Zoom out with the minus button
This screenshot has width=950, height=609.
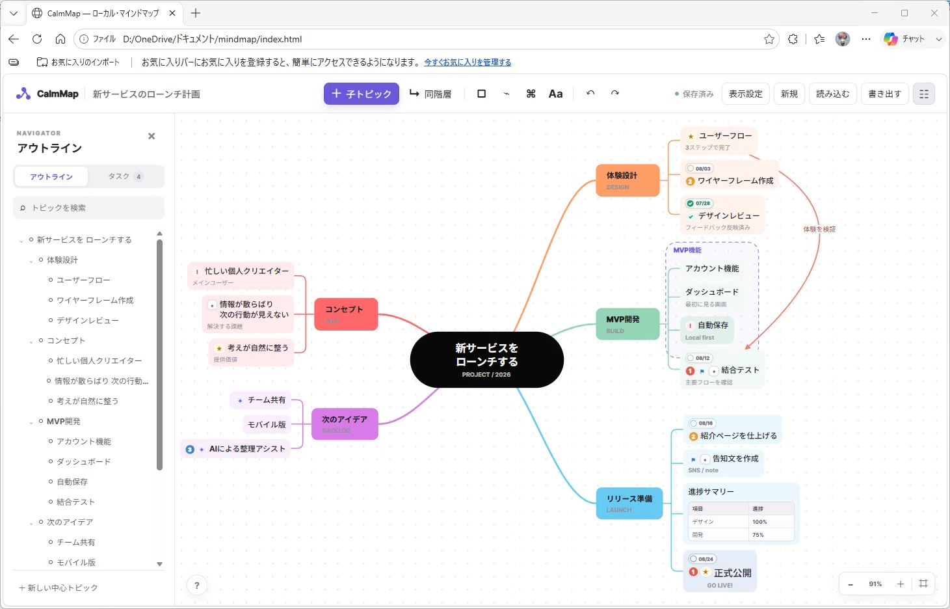tap(851, 584)
